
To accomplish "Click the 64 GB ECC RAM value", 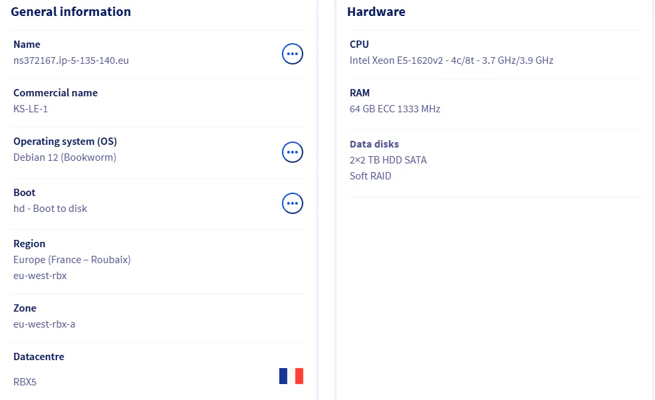I will 395,109.
